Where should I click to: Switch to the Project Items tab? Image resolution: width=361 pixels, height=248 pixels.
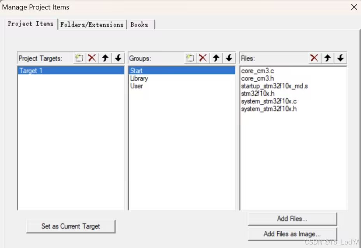(x=31, y=24)
